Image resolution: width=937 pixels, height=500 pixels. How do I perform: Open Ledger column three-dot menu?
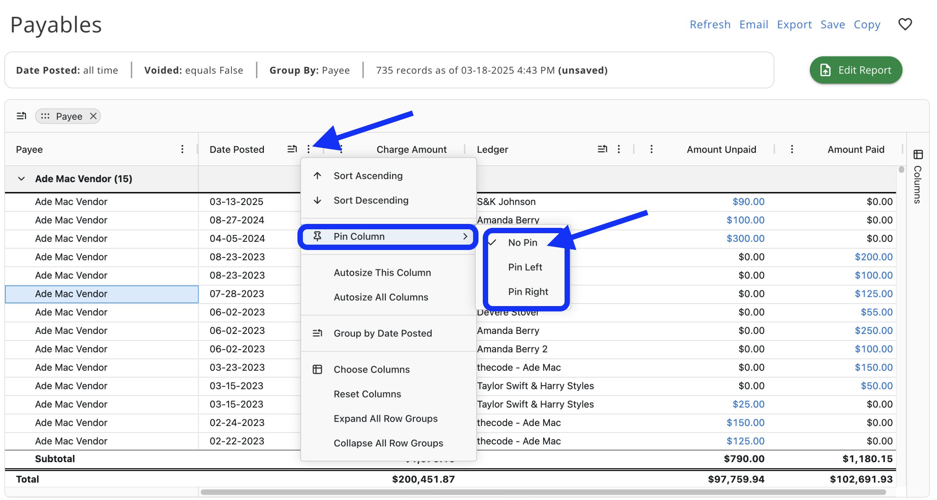tap(618, 149)
